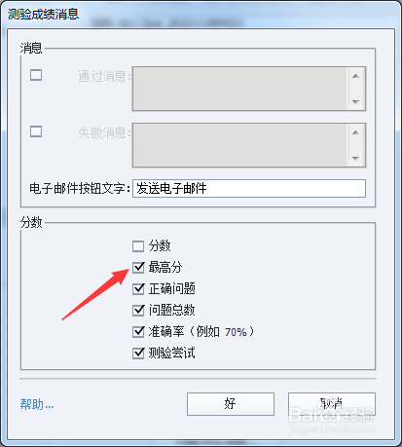Click the 测验成绩消息 dialog title

coord(43,14)
